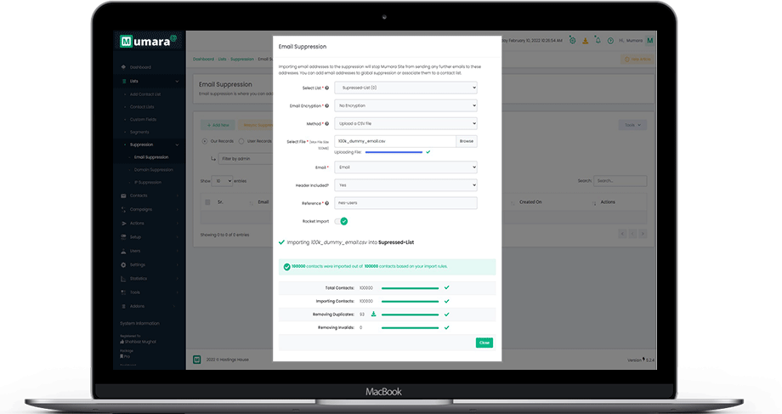Click the notification bell icon in header
The width and height of the screenshot is (782, 414).
[598, 40]
